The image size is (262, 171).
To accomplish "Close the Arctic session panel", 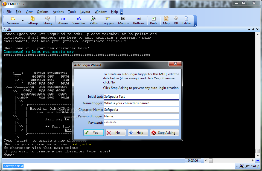I will [257, 29].
